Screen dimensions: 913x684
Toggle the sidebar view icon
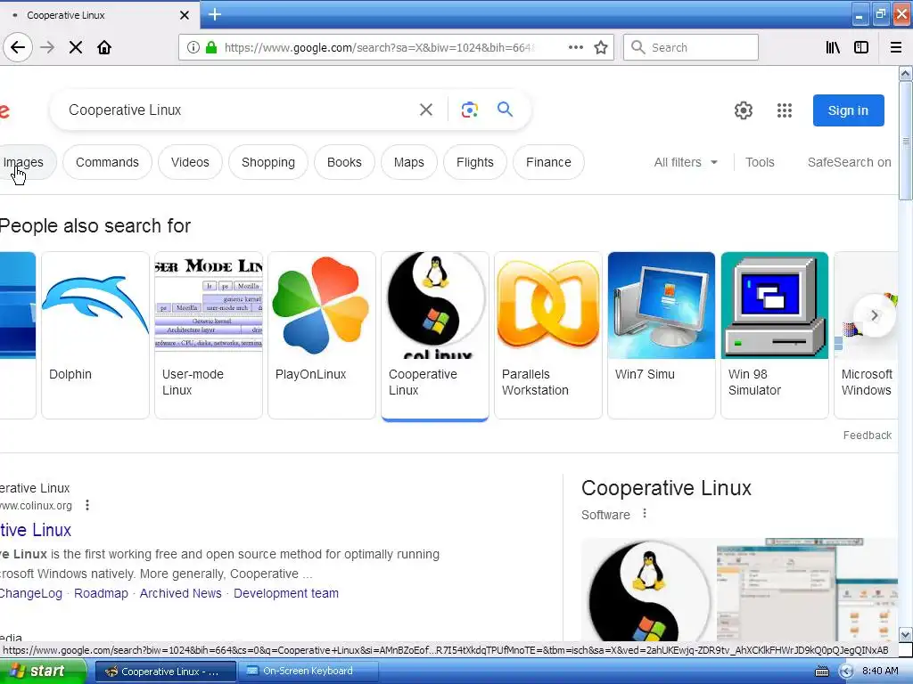pyautogui.click(x=861, y=47)
